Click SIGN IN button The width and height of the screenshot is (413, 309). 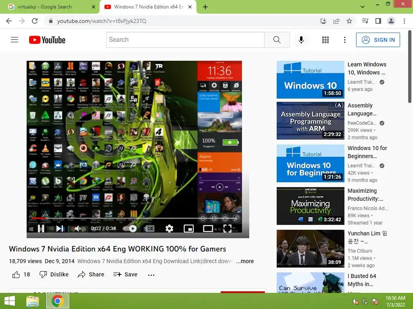coord(378,40)
